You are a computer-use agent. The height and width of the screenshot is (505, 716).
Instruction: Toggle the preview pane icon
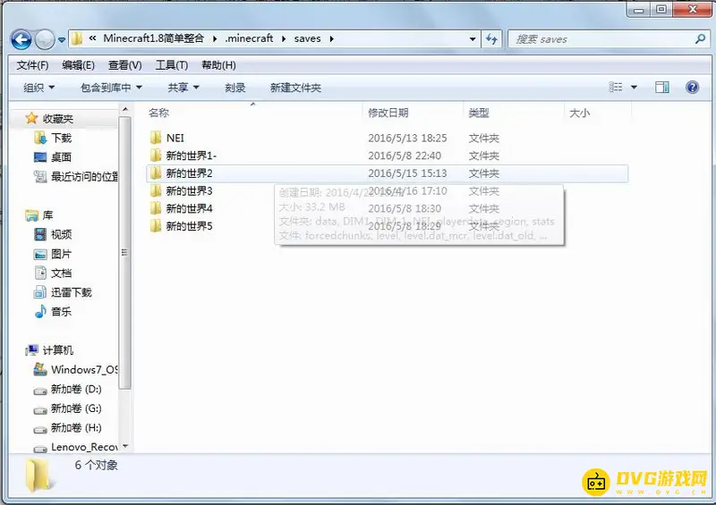(662, 88)
